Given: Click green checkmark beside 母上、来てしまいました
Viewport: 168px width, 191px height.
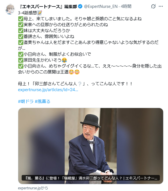Looking at the screenshot, I should 21,19.
